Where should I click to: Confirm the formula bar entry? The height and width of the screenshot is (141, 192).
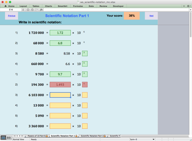pos(32,10)
